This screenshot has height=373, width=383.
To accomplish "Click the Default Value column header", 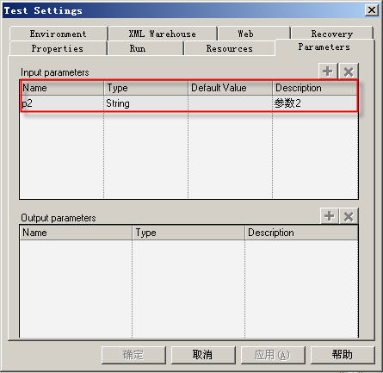I will click(x=230, y=88).
